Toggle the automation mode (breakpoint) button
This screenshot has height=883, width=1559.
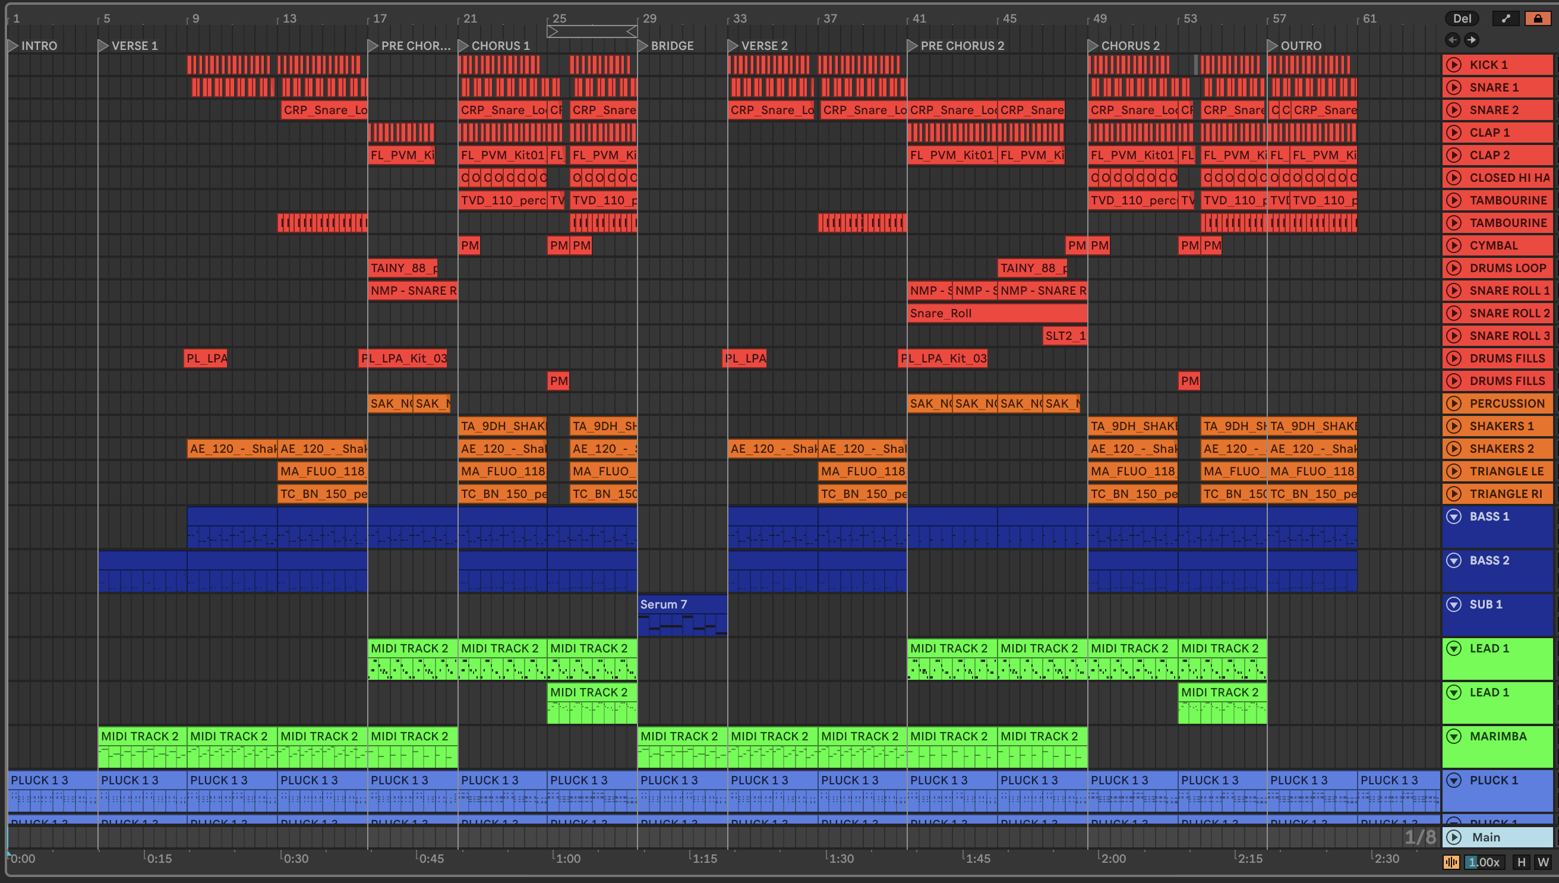click(x=1506, y=18)
